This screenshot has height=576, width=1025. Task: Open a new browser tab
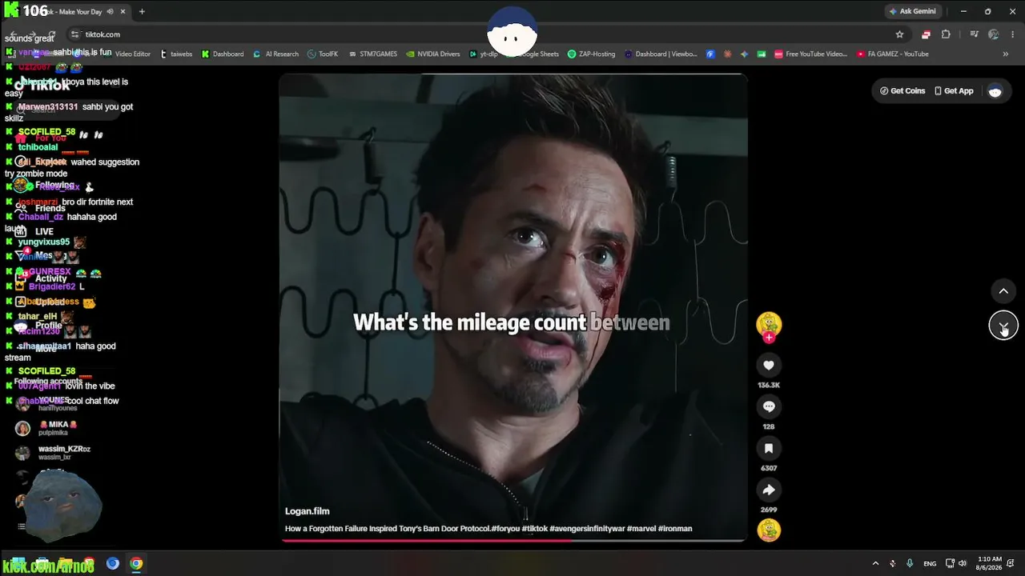click(x=142, y=11)
